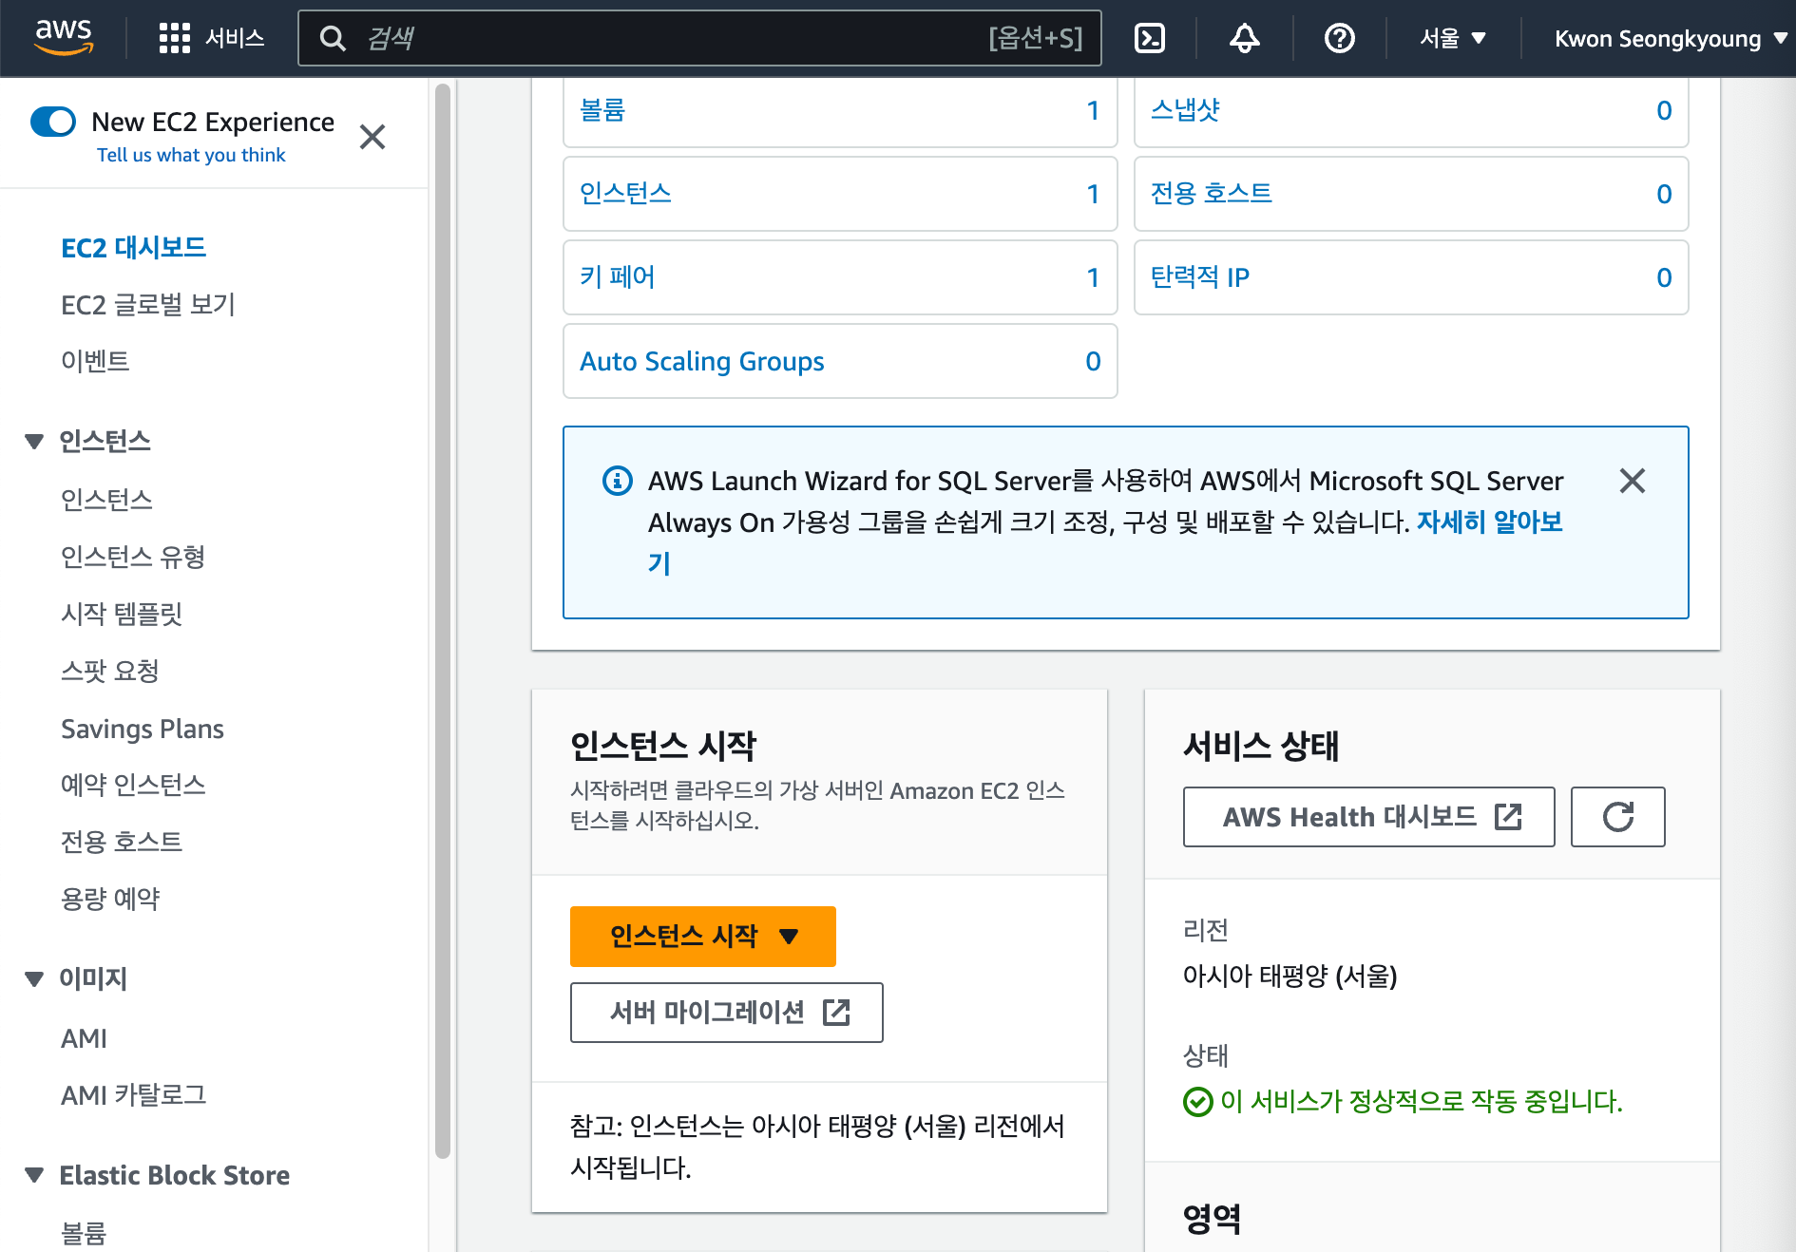Click the 아시아 태평양 (서울) region value
The image size is (1796, 1252).
[1290, 976]
